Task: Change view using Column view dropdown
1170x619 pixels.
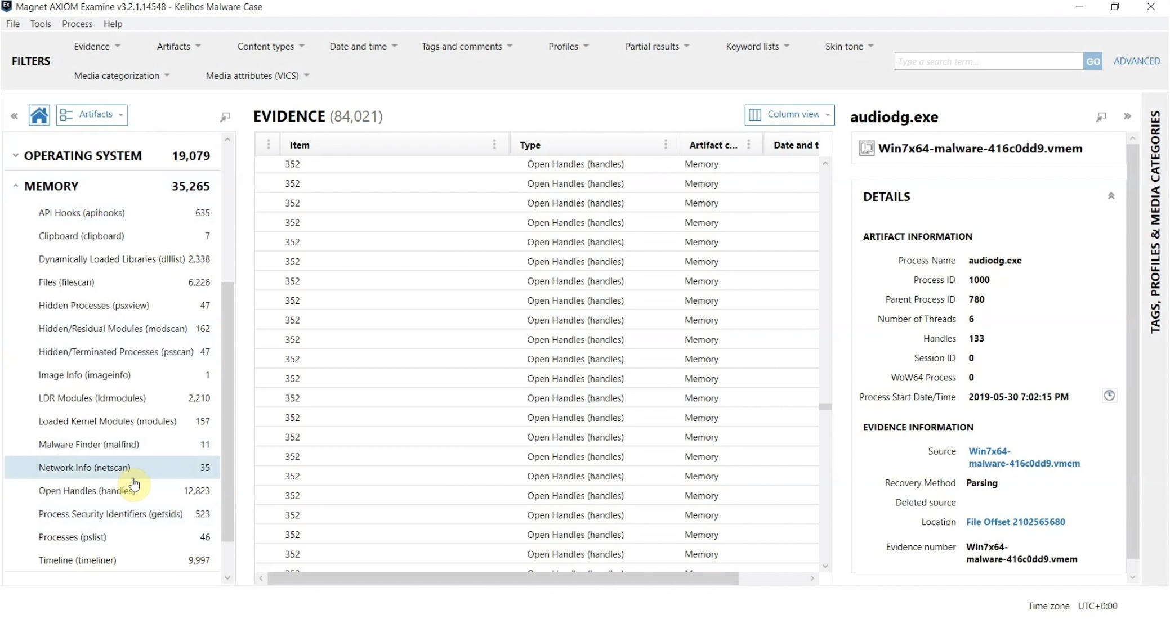Action: pos(789,114)
